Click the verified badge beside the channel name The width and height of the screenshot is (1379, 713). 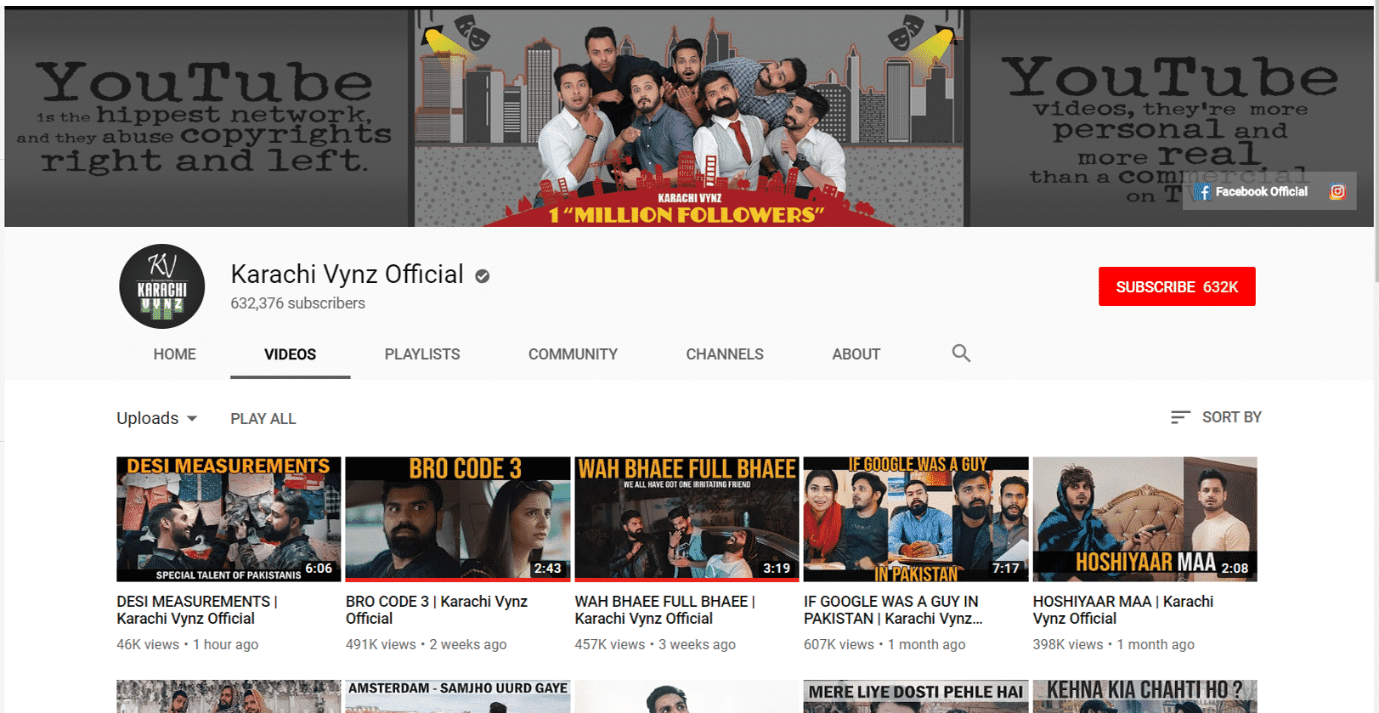tap(482, 276)
